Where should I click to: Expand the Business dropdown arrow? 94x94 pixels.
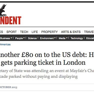tap(11, 38)
